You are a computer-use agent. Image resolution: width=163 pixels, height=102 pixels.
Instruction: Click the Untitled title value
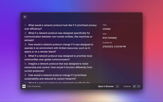(106, 29)
